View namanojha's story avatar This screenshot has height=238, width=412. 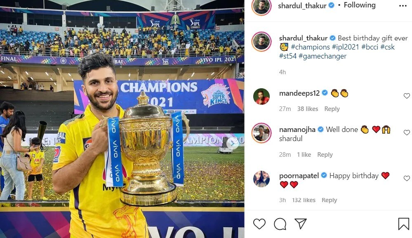261,133
